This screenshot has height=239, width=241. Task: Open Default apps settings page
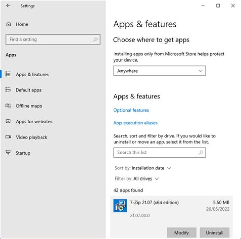(x=28, y=90)
